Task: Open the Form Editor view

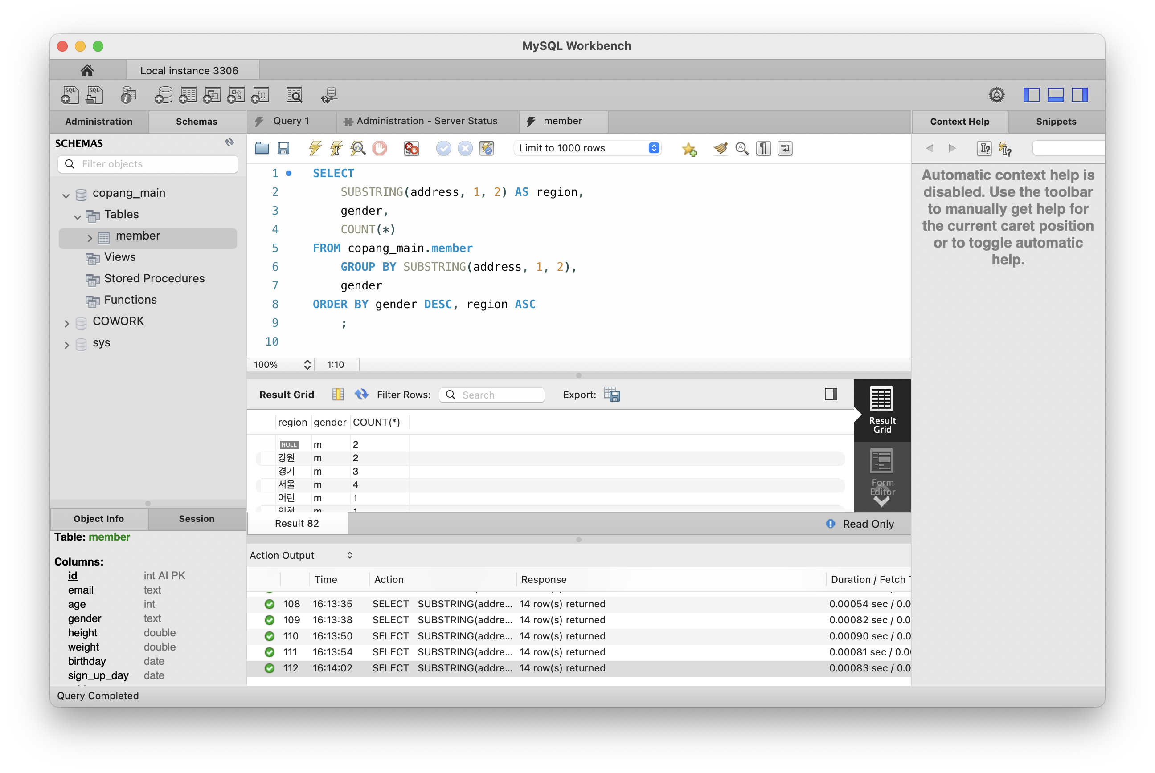Action: [882, 472]
